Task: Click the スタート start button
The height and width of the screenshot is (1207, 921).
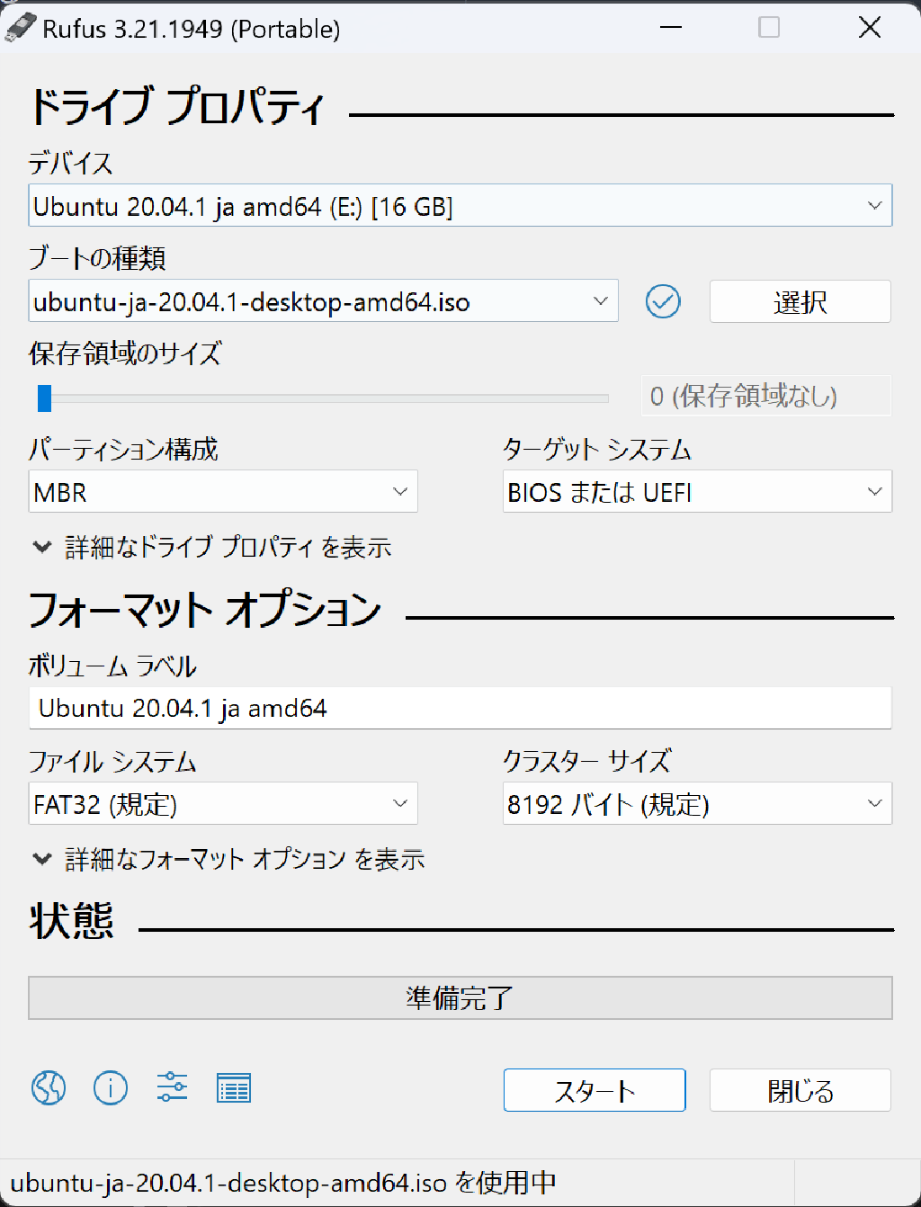Action: [x=595, y=1090]
